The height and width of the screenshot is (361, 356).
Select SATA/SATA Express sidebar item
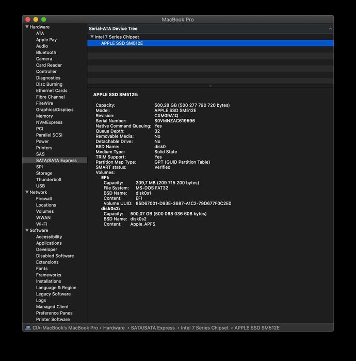click(55, 161)
